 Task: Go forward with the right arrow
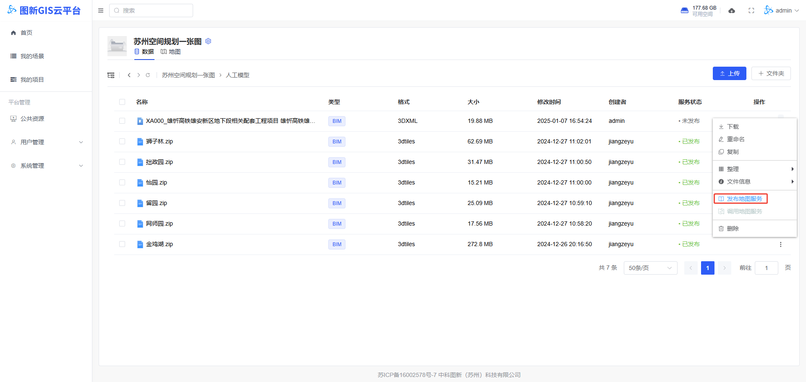pyautogui.click(x=139, y=75)
